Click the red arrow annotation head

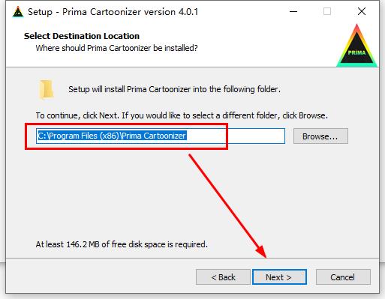260,251
